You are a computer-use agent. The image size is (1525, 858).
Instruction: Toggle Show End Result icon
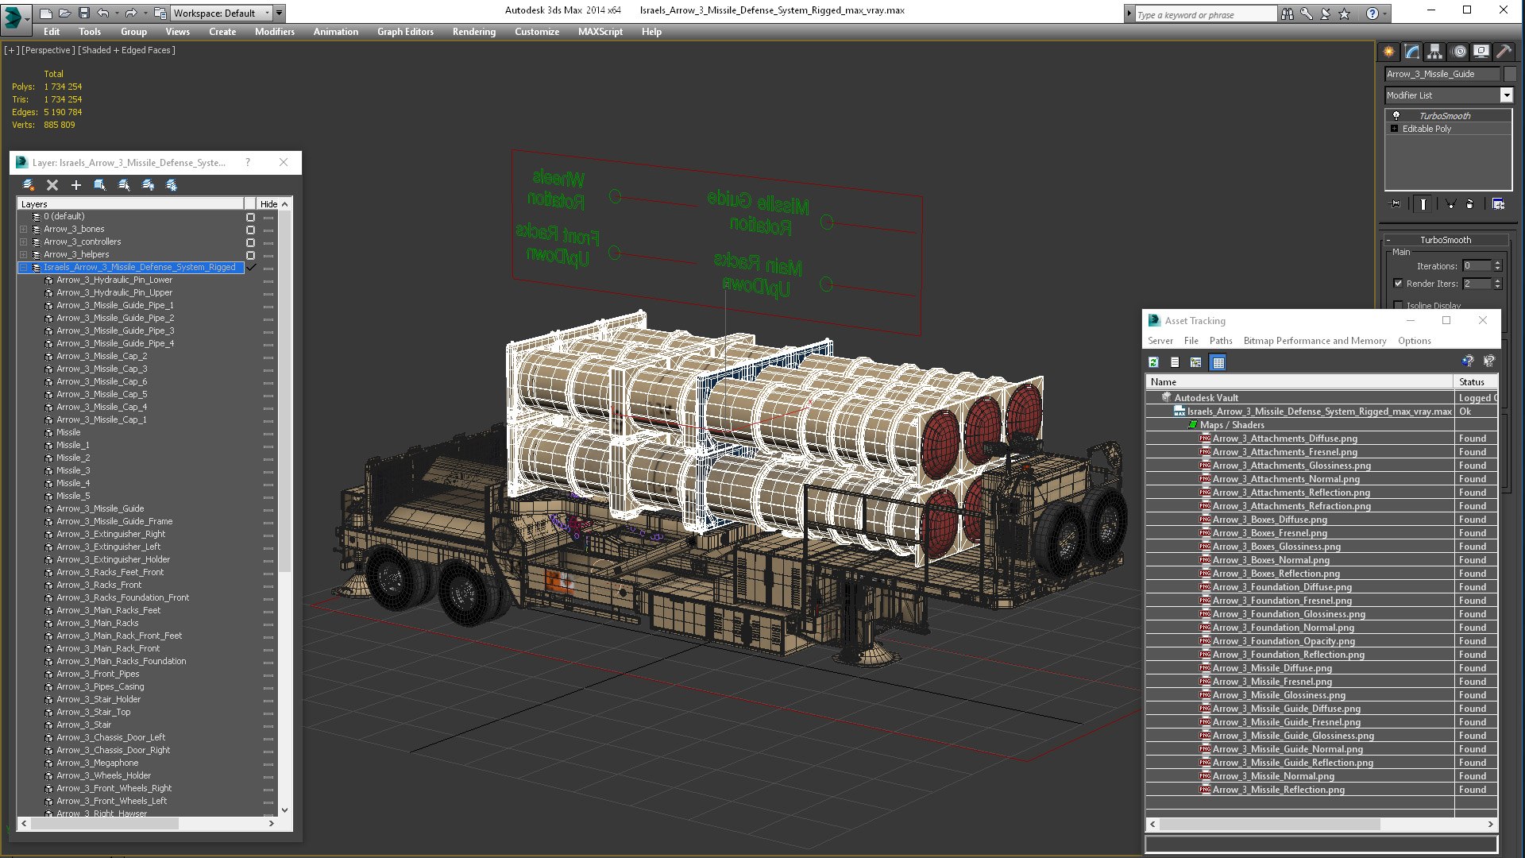1423,204
